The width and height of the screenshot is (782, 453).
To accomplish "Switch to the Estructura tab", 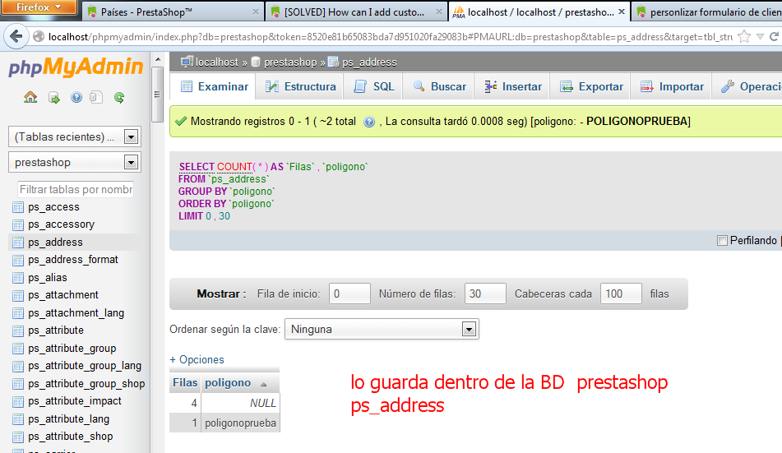I will pyautogui.click(x=301, y=87).
